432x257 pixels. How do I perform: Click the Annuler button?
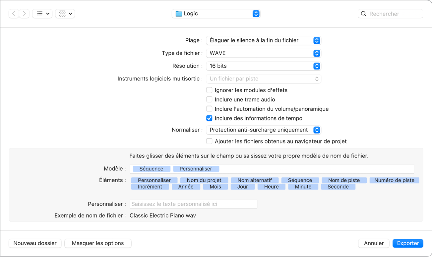pyautogui.click(x=374, y=243)
